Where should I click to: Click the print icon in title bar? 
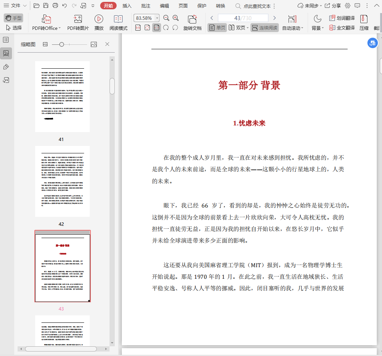pos(55,6)
